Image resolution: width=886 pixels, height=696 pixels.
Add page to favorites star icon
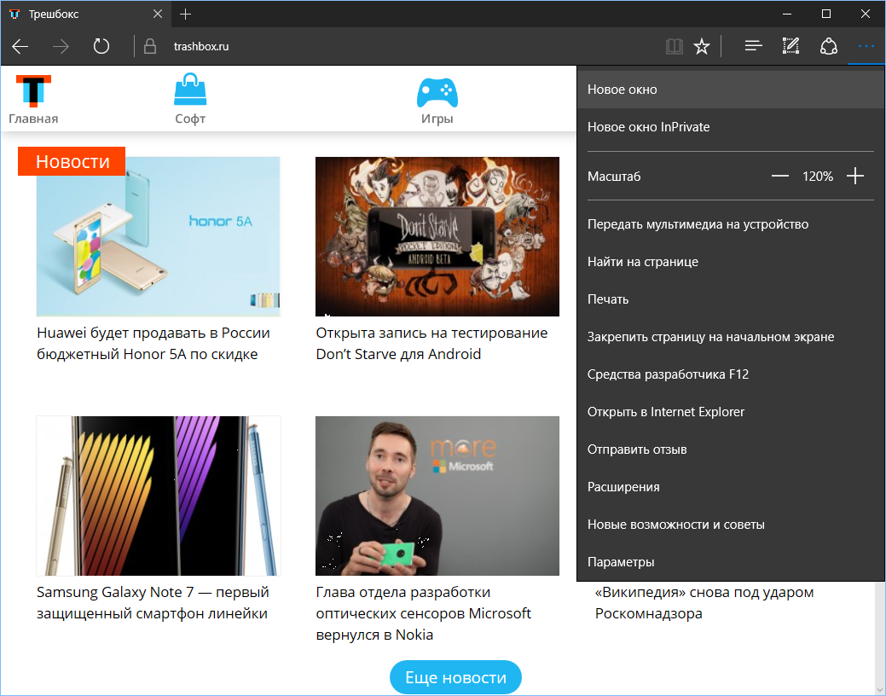coord(701,46)
